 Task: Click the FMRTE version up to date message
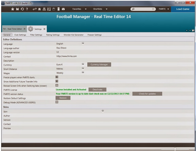93,94
